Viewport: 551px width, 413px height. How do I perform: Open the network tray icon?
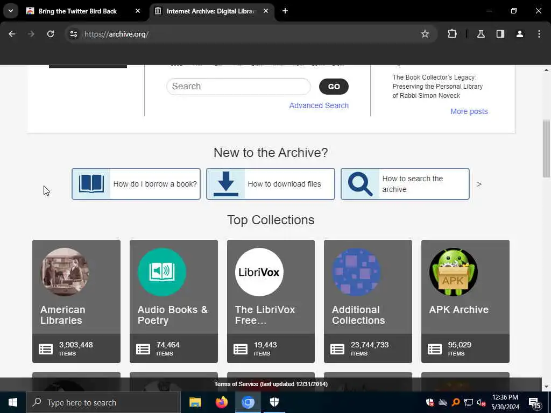click(x=469, y=402)
